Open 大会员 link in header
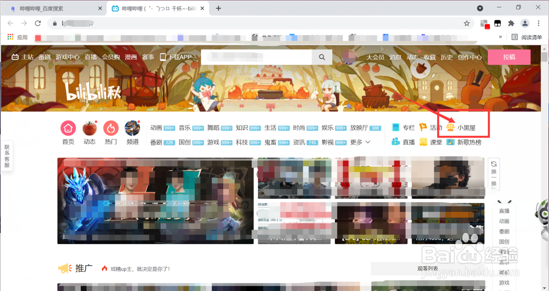This screenshot has height=291, width=549. (375, 57)
